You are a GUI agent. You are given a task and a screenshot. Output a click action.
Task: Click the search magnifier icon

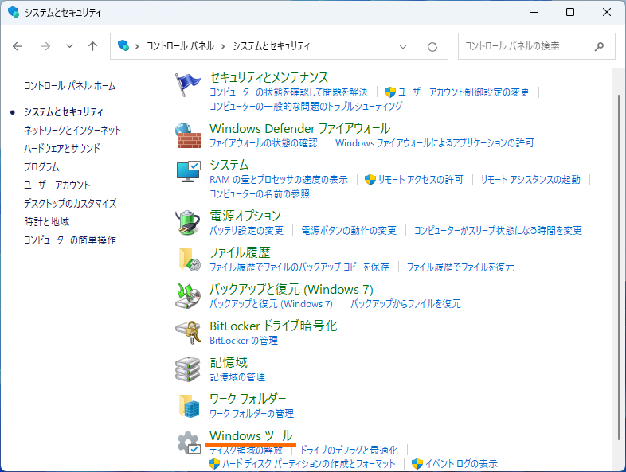pos(599,47)
